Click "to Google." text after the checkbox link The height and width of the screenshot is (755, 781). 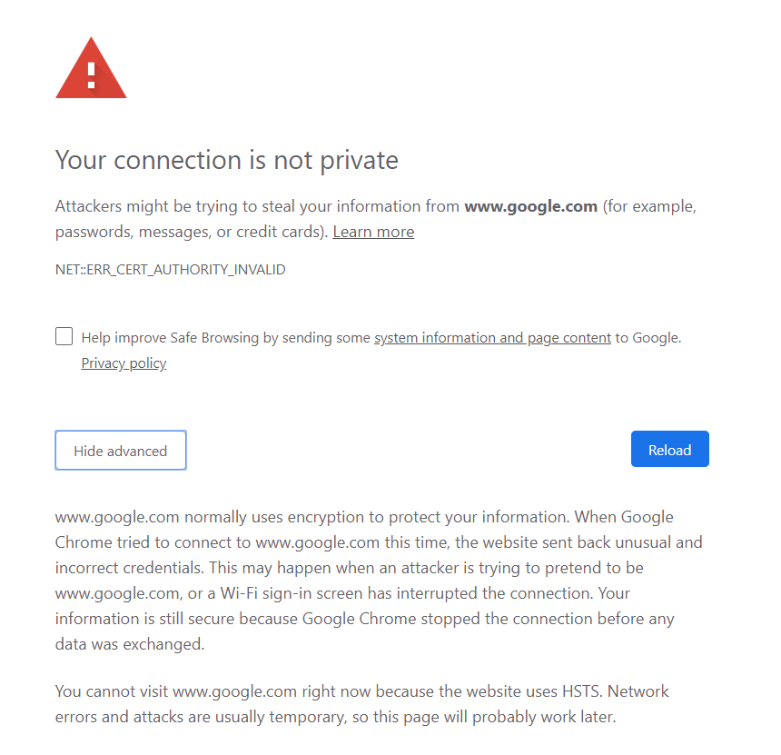point(648,338)
